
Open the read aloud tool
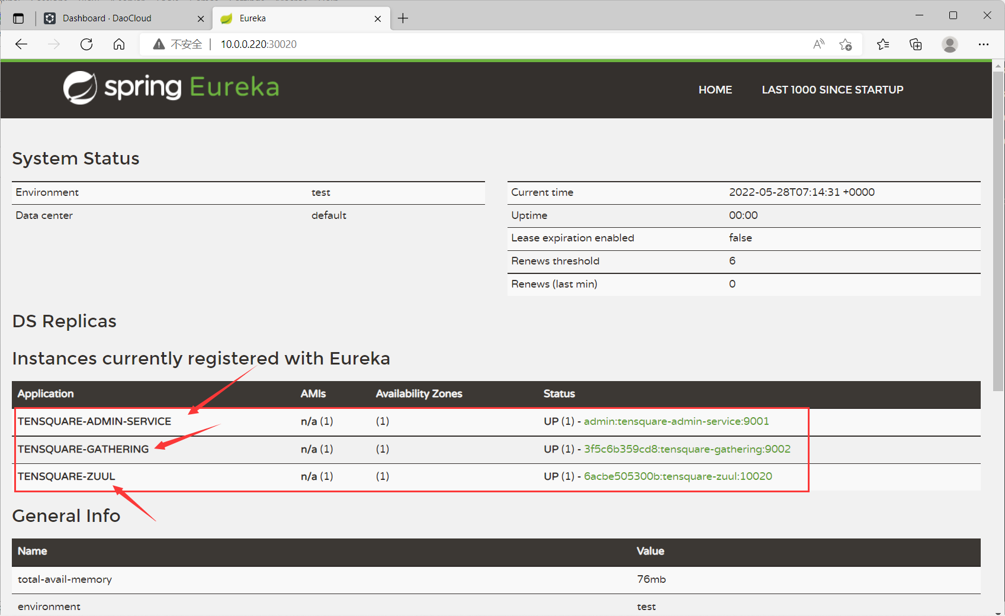pyautogui.click(x=818, y=44)
